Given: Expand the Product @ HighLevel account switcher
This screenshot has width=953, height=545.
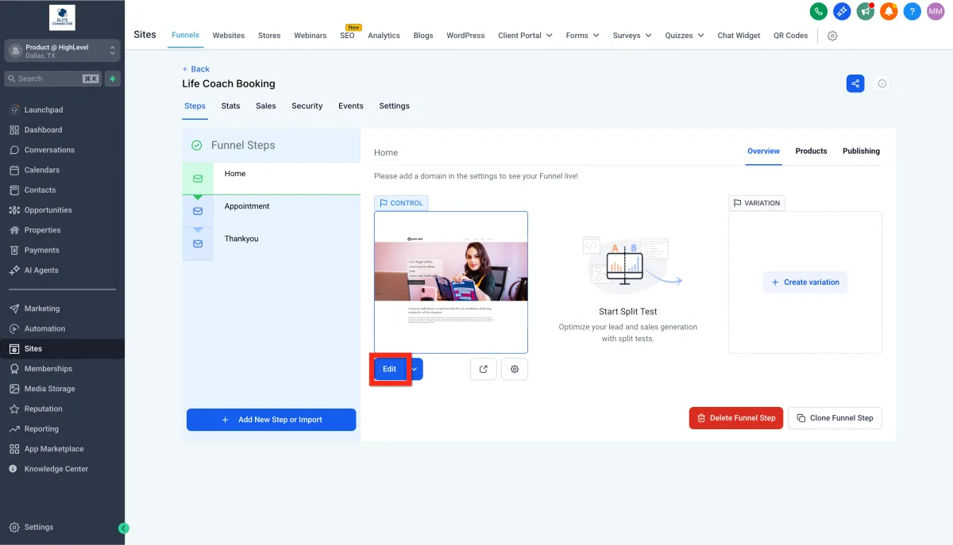Looking at the screenshot, I should tap(62, 51).
